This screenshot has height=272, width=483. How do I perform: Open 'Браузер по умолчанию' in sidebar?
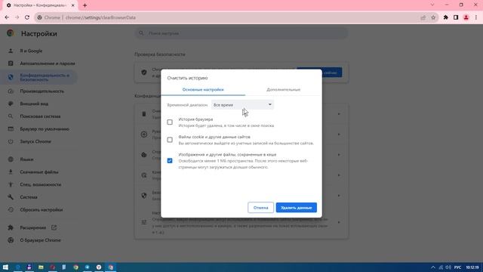[x=45, y=129]
